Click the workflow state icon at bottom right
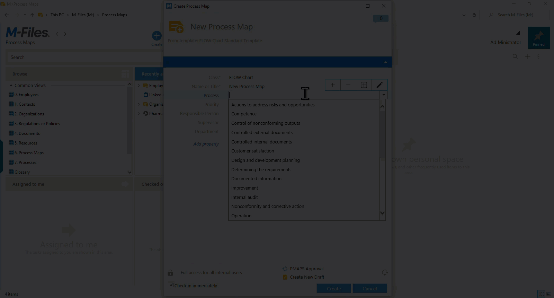The image size is (554, 298). click(384, 273)
